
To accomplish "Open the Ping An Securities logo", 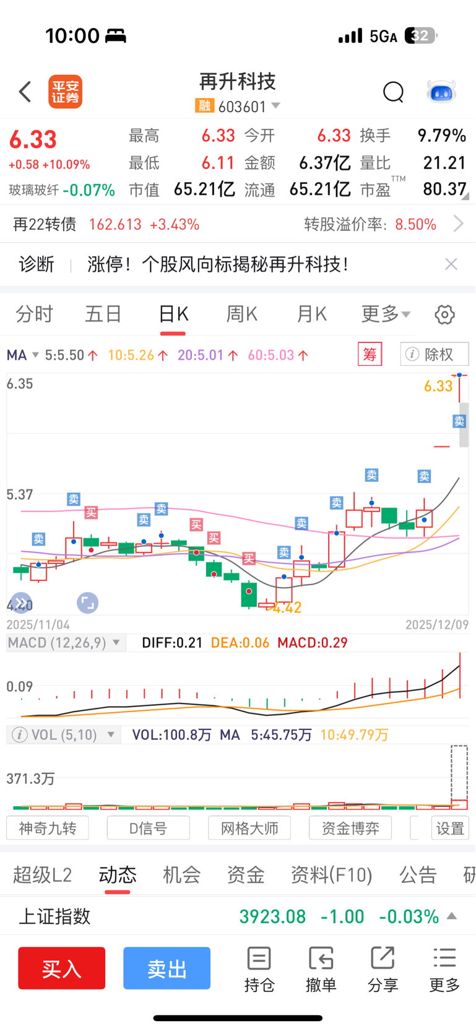I will point(66,92).
